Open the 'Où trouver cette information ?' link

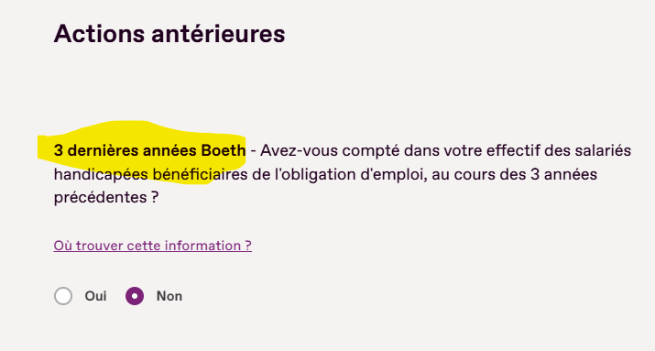point(152,246)
